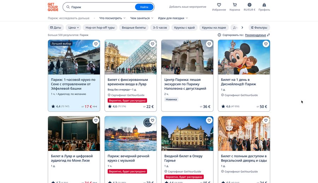
Task: Open the Цена price dropdown
Action: [x=73, y=28]
